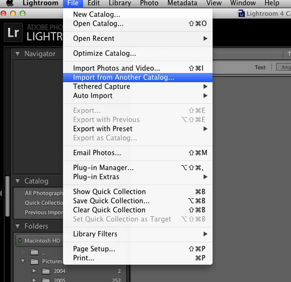Open the Help menu
The width and height of the screenshot is (291, 282).
(272, 3)
